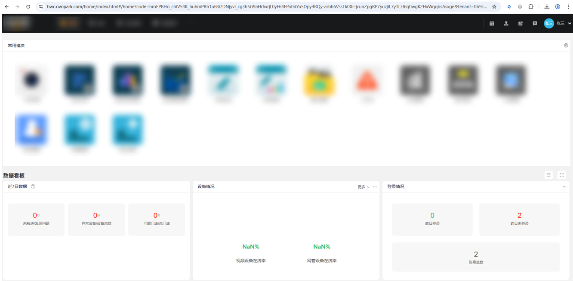Open the 登录情况 panel ellipsis menu

[x=564, y=187]
